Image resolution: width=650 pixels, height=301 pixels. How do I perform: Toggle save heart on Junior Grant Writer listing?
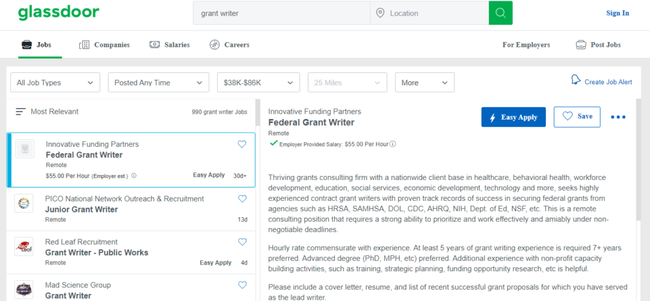tap(242, 199)
